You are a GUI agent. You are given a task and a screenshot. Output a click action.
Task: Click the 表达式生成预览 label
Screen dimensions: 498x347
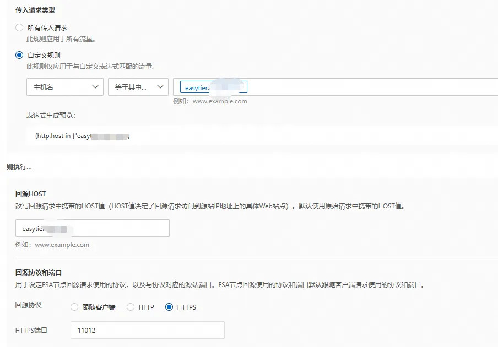click(x=52, y=116)
